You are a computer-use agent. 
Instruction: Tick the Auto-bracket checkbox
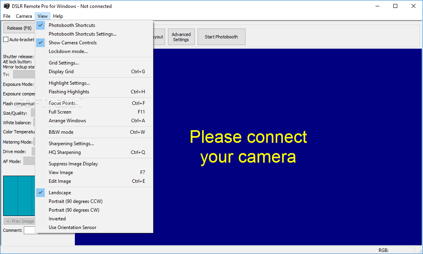click(x=6, y=40)
